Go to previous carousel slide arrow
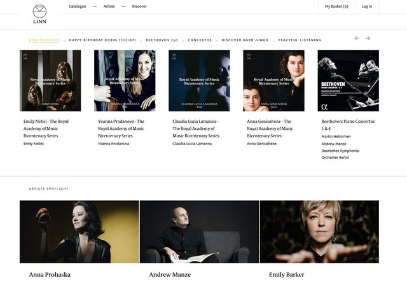The image size is (407, 285). click(x=357, y=38)
